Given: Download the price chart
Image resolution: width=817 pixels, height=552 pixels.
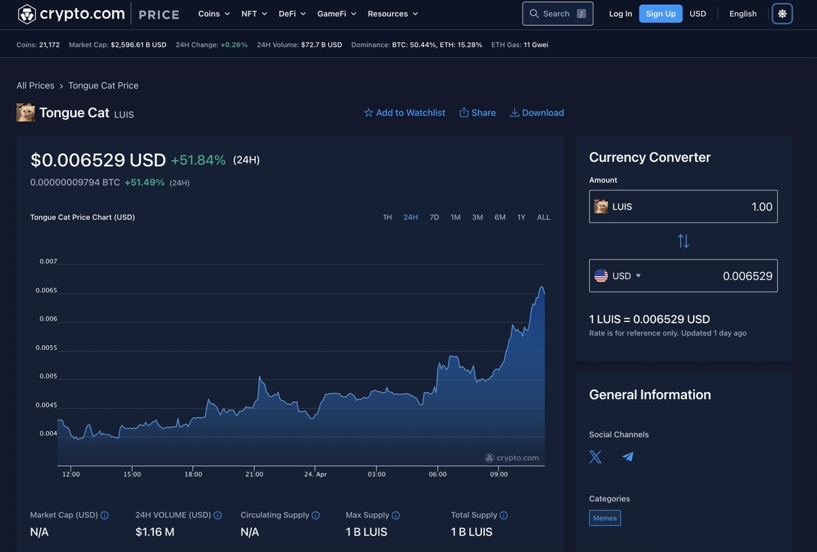Looking at the screenshot, I should [x=536, y=113].
